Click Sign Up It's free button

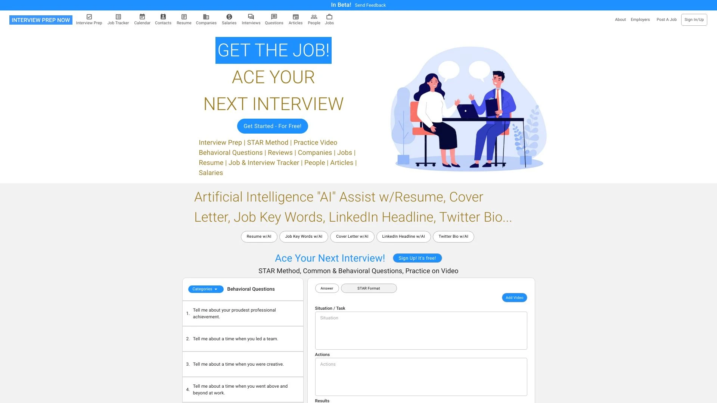click(418, 258)
